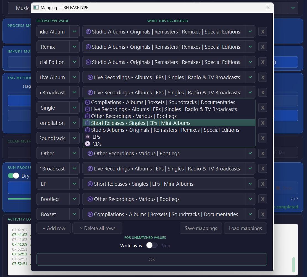Choose Live Recordings option in open list
The image size is (307, 277).
point(169,109)
